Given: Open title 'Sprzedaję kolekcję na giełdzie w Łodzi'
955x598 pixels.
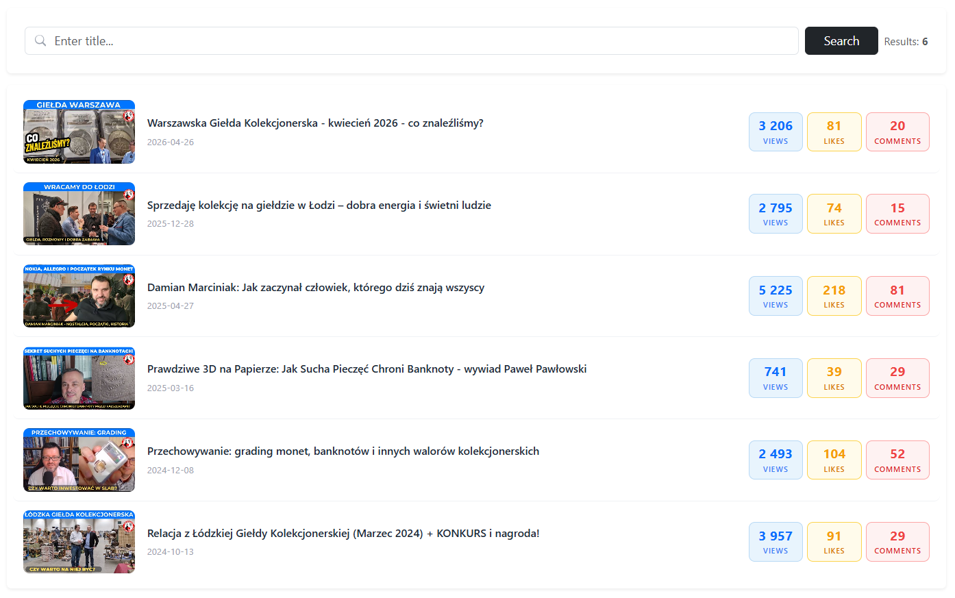Looking at the screenshot, I should pos(319,205).
